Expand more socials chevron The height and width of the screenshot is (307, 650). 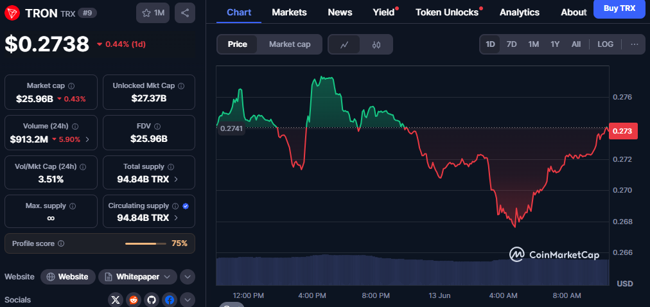(188, 299)
